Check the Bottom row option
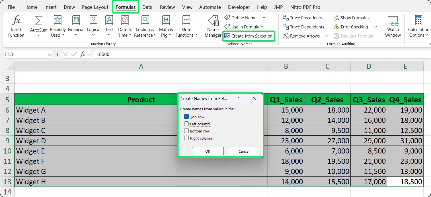The height and width of the screenshot is (197, 431). pos(187,131)
